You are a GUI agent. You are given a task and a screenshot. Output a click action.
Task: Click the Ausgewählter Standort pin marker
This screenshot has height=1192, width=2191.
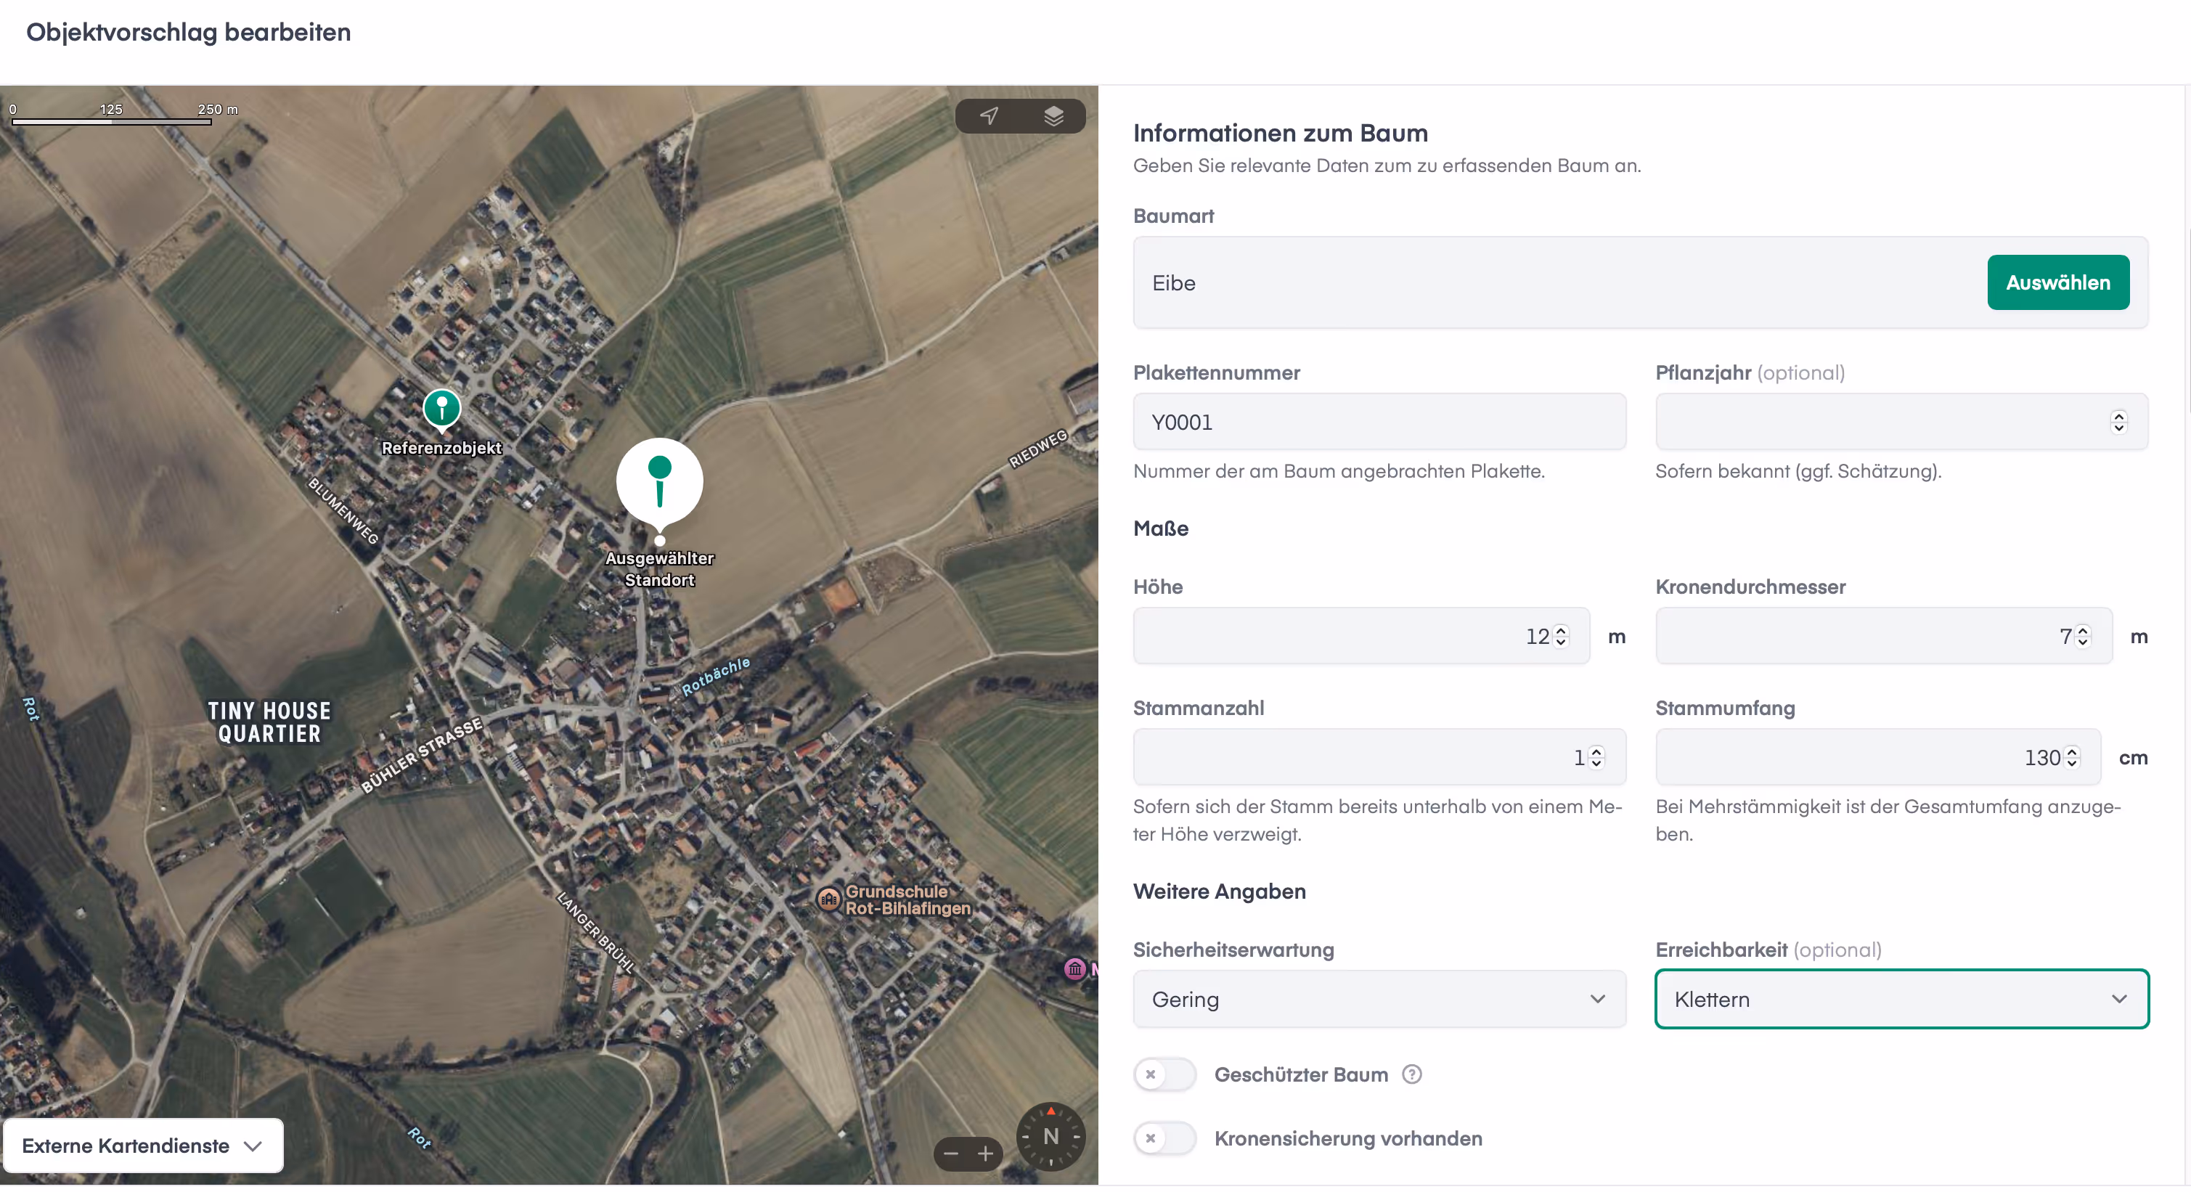[x=659, y=482]
